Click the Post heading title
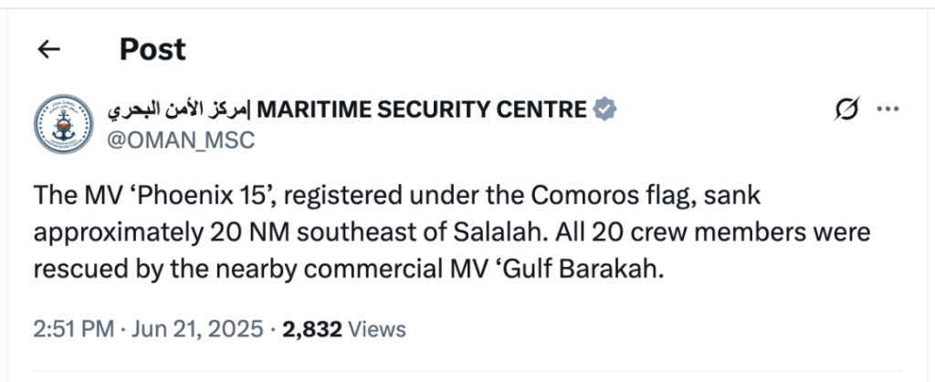935x382 pixels. pyautogui.click(x=152, y=49)
